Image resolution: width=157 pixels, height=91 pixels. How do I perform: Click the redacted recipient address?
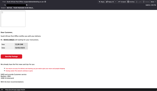(16, 5)
